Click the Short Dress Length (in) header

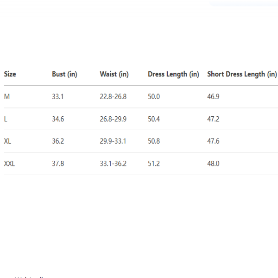[x=242, y=74]
